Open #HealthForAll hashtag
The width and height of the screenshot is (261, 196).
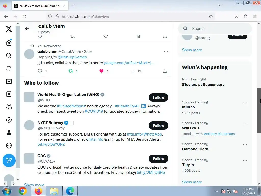tap(127, 106)
